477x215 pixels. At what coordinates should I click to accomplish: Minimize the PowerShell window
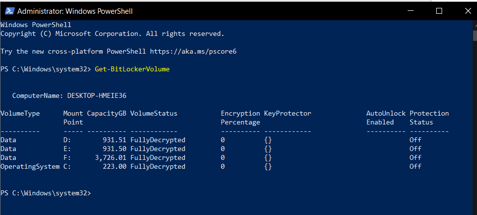[411, 11]
